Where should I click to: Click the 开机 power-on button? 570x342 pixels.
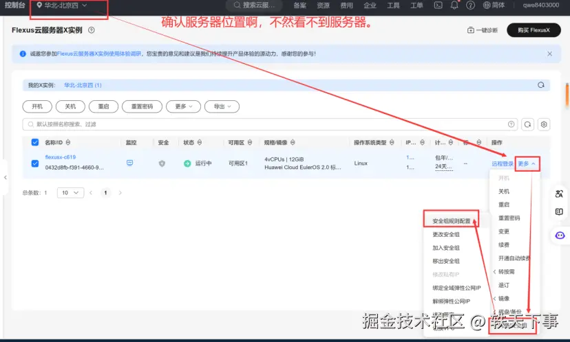tap(37, 106)
